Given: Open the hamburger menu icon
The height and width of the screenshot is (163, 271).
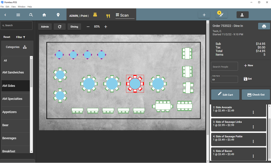Looking at the screenshot, I should pos(18,15).
